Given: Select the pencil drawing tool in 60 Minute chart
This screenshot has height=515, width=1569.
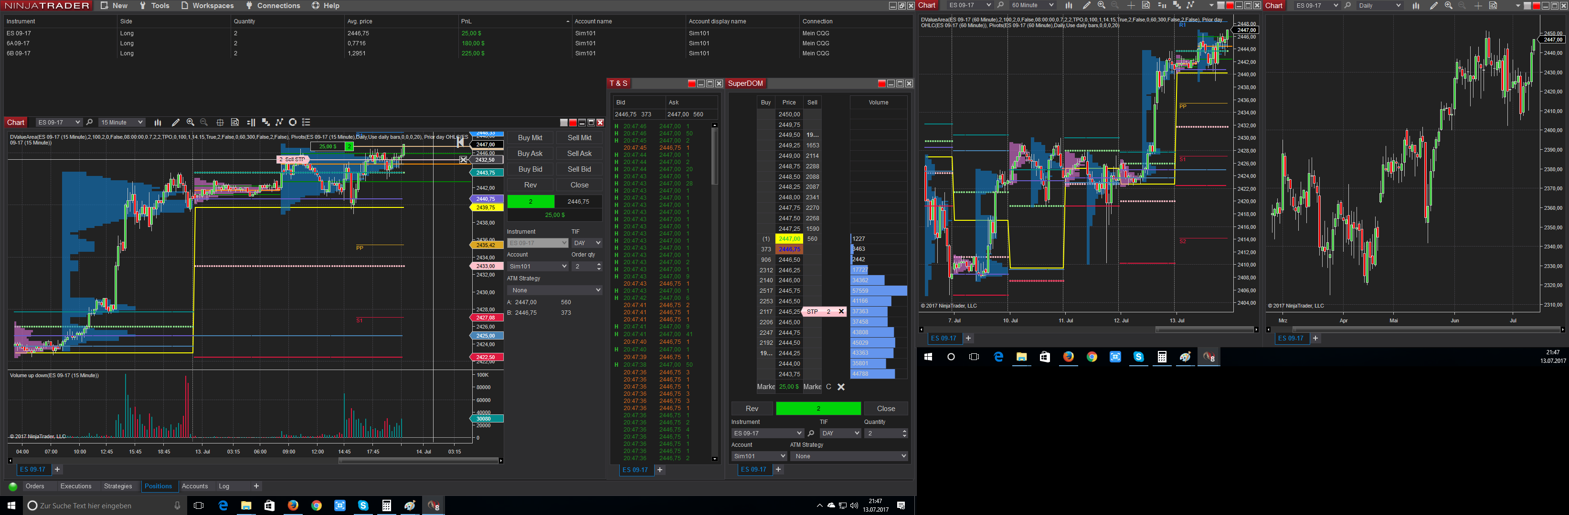Looking at the screenshot, I should point(1087,5).
